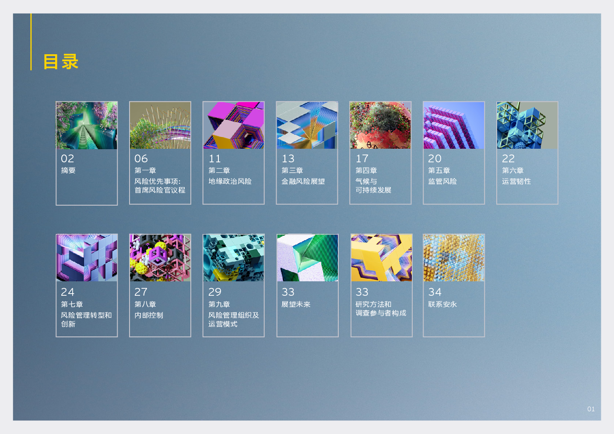This screenshot has height=434, width=614.
Task: Select the 第五章 监管风险 thumbnail
Action: [x=454, y=126]
